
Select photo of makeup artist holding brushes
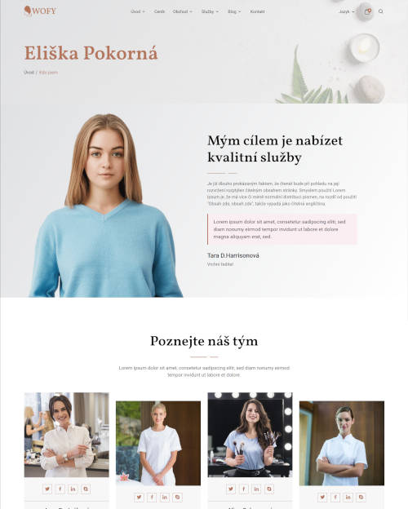[250, 435]
